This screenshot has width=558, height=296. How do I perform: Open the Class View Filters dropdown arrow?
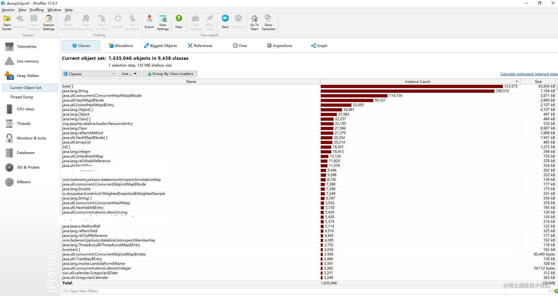click(550, 291)
